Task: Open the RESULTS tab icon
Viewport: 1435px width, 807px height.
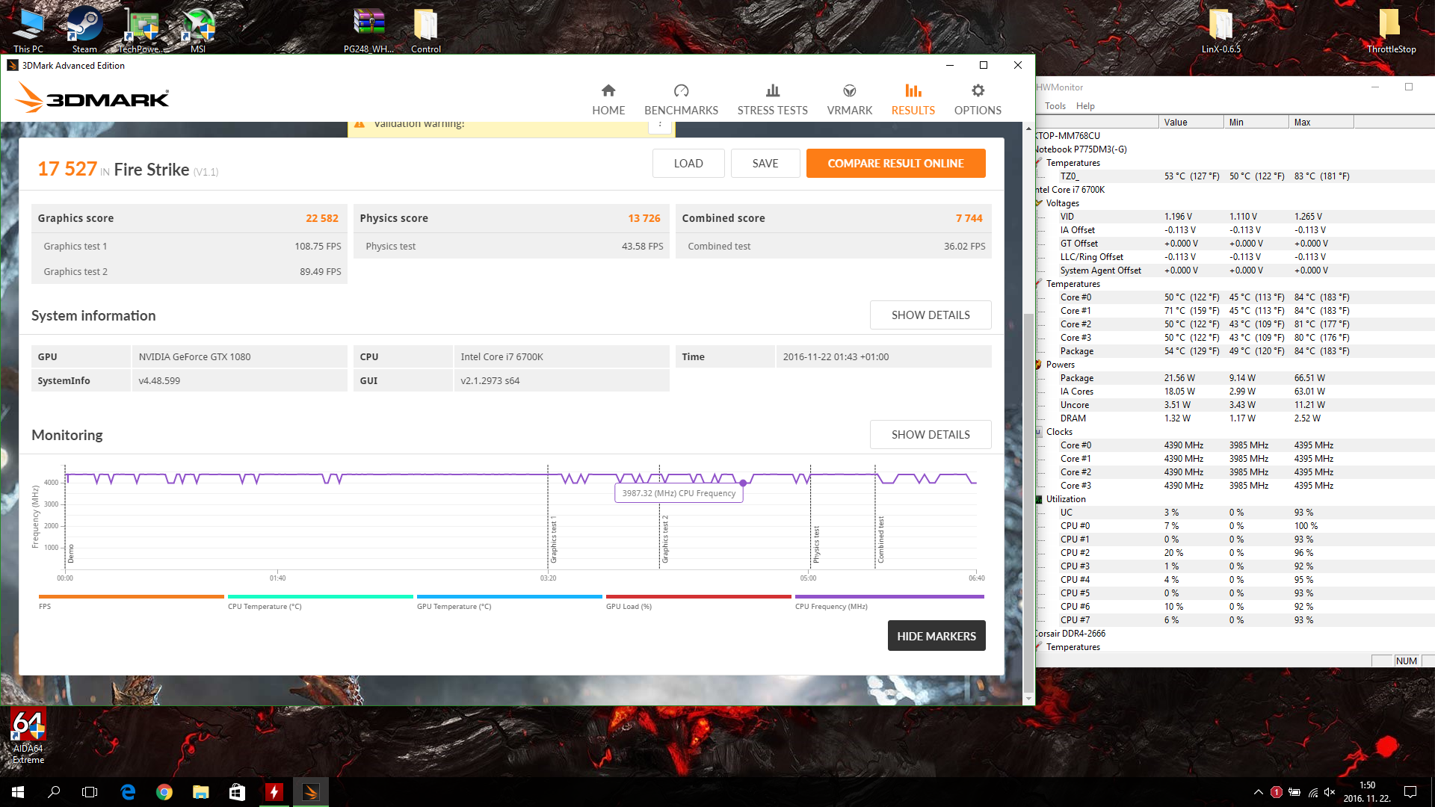Action: click(x=913, y=90)
